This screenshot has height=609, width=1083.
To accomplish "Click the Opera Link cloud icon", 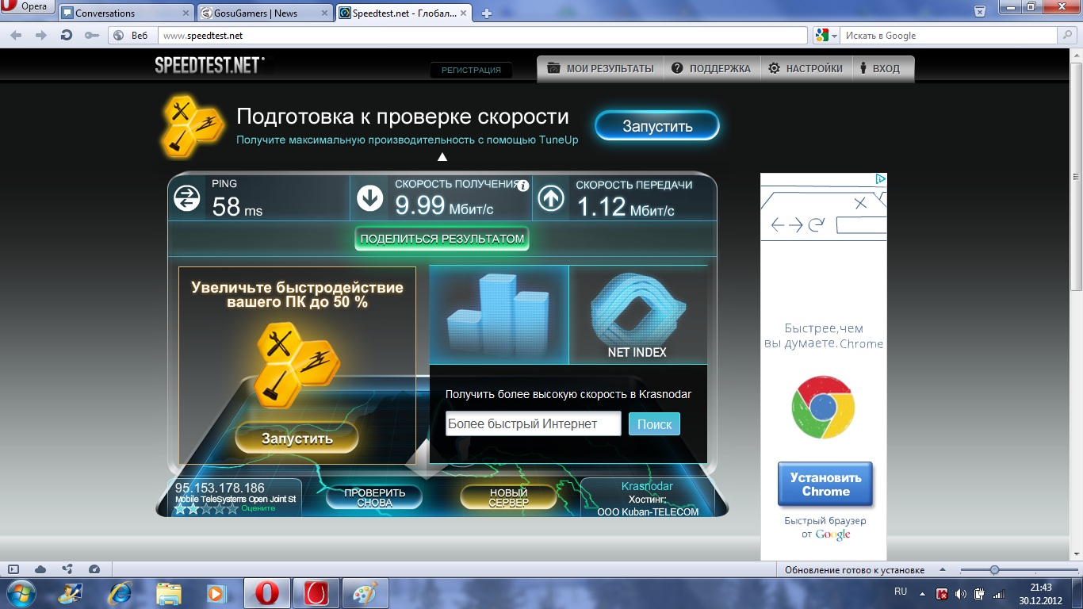I will pos(40,569).
